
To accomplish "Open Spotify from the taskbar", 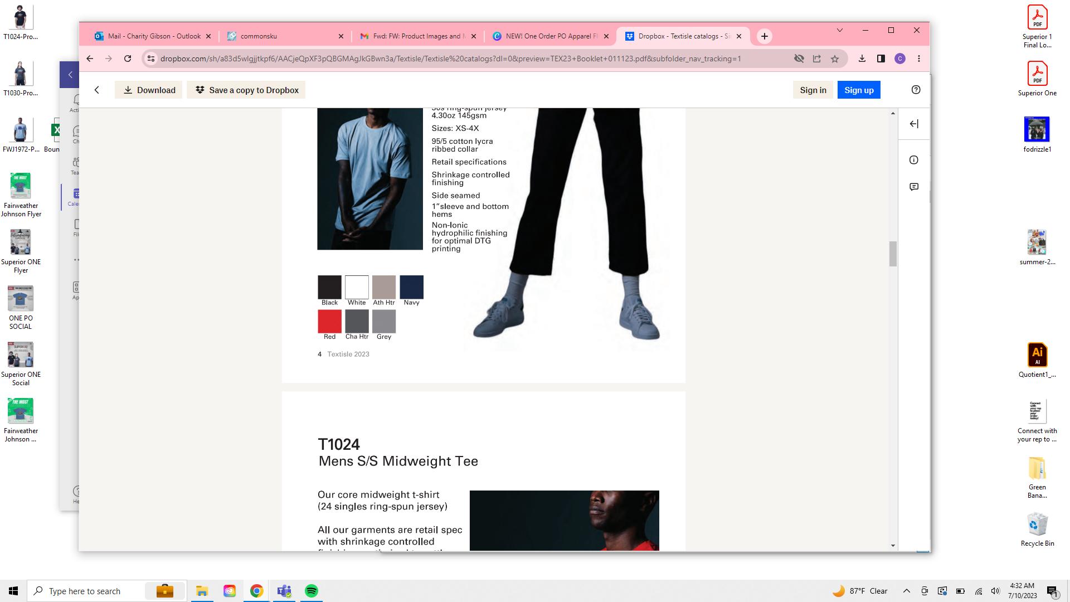I will click(312, 591).
